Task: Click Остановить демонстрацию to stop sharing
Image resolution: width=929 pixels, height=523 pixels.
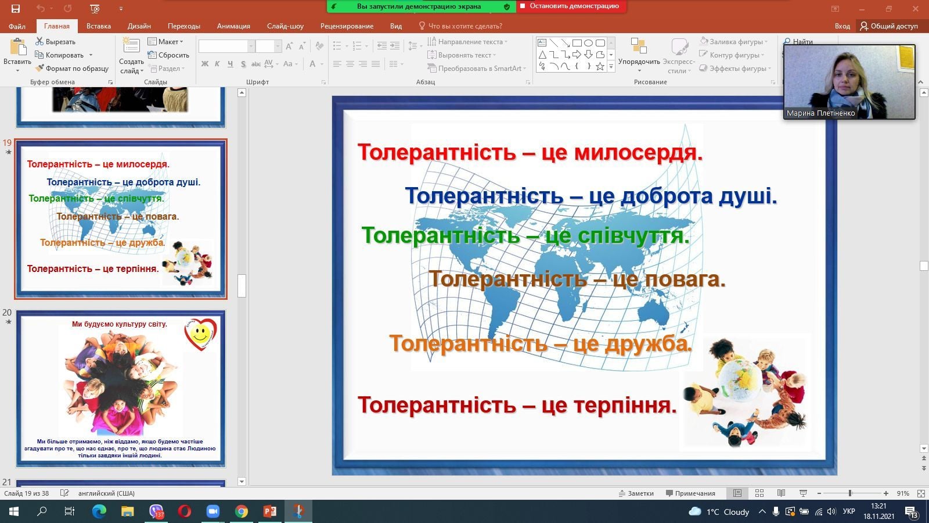Action: tap(571, 6)
